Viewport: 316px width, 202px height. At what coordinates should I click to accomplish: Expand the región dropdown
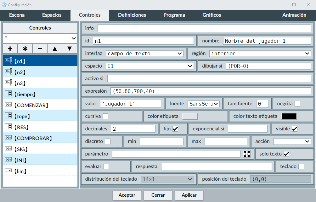tap(260, 53)
